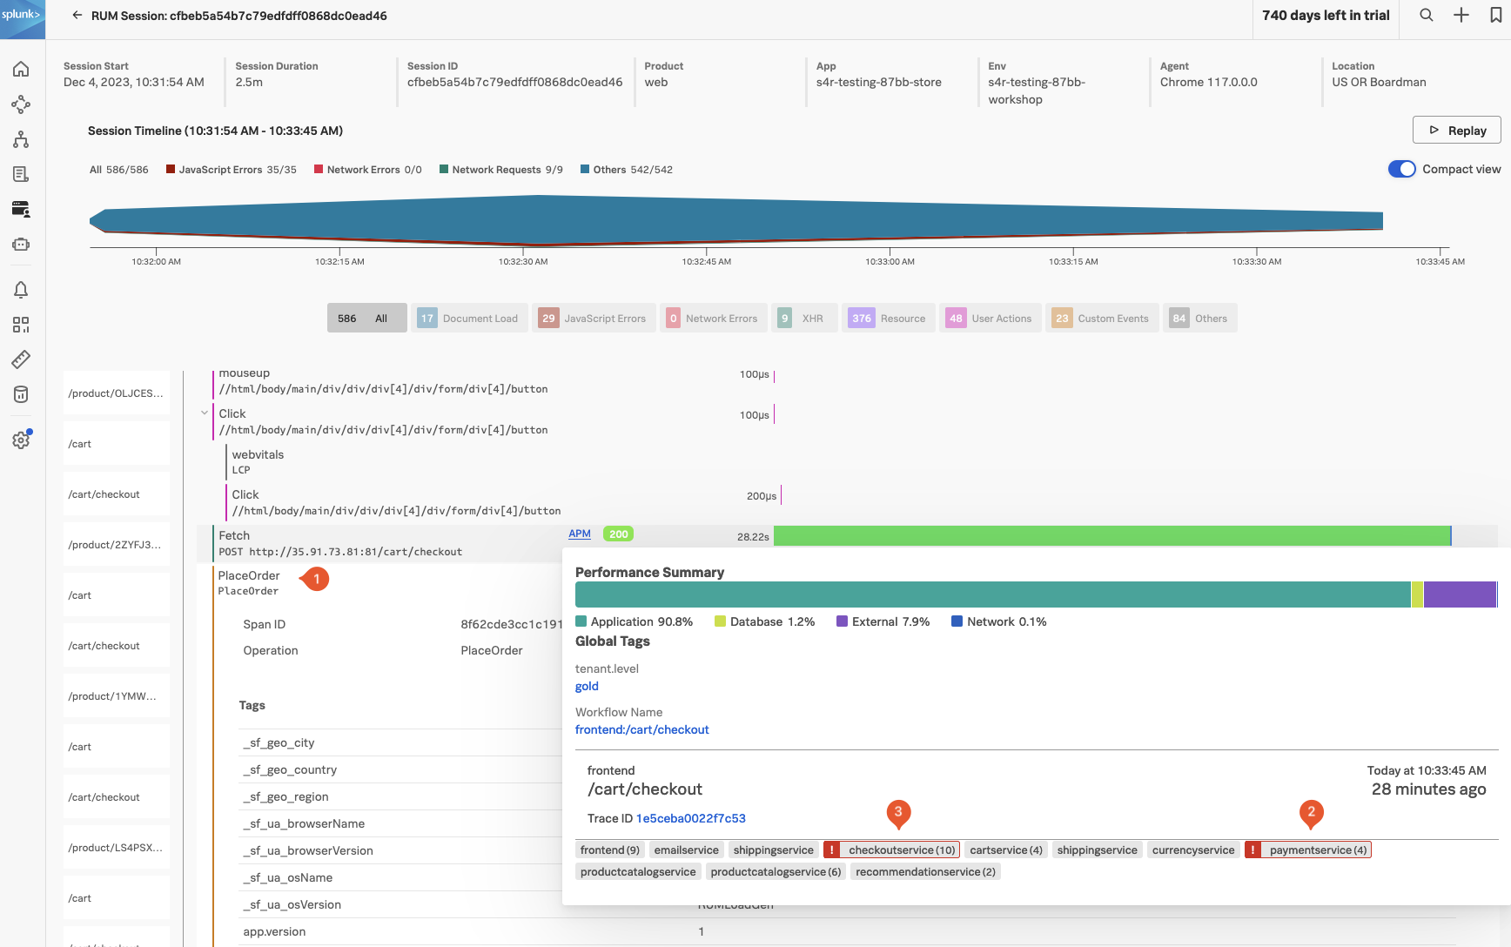Open the gold tenant.level link
Screen dimensions: 1511x947
(x=587, y=686)
